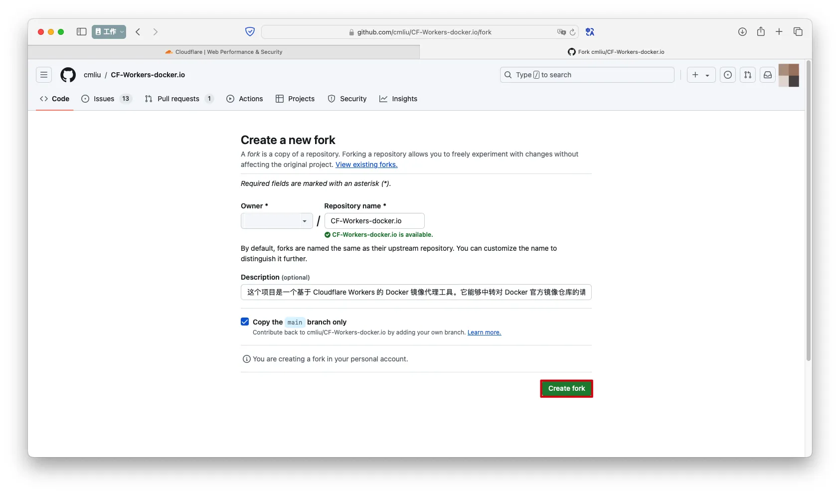The width and height of the screenshot is (840, 494).
Task: Show Safari downloads
Action: click(742, 32)
